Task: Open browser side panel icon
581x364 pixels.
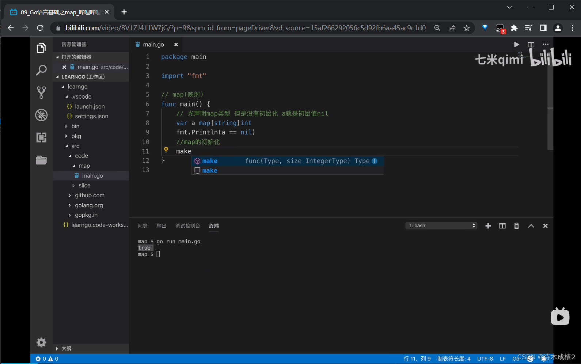Action: pyautogui.click(x=543, y=28)
